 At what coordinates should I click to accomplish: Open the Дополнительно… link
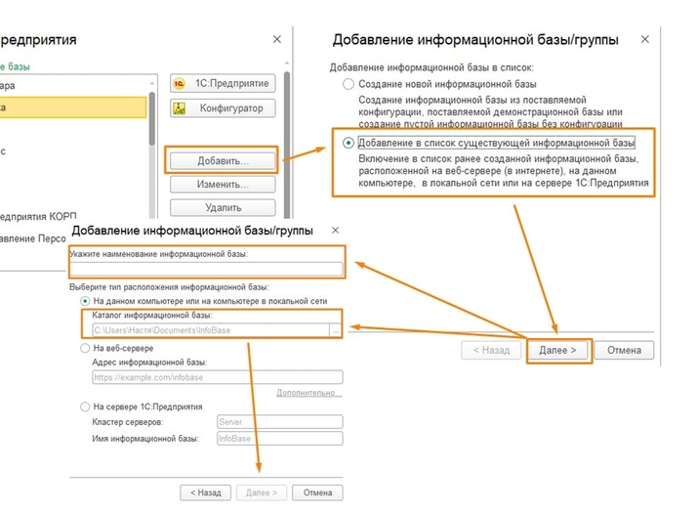[x=308, y=393]
